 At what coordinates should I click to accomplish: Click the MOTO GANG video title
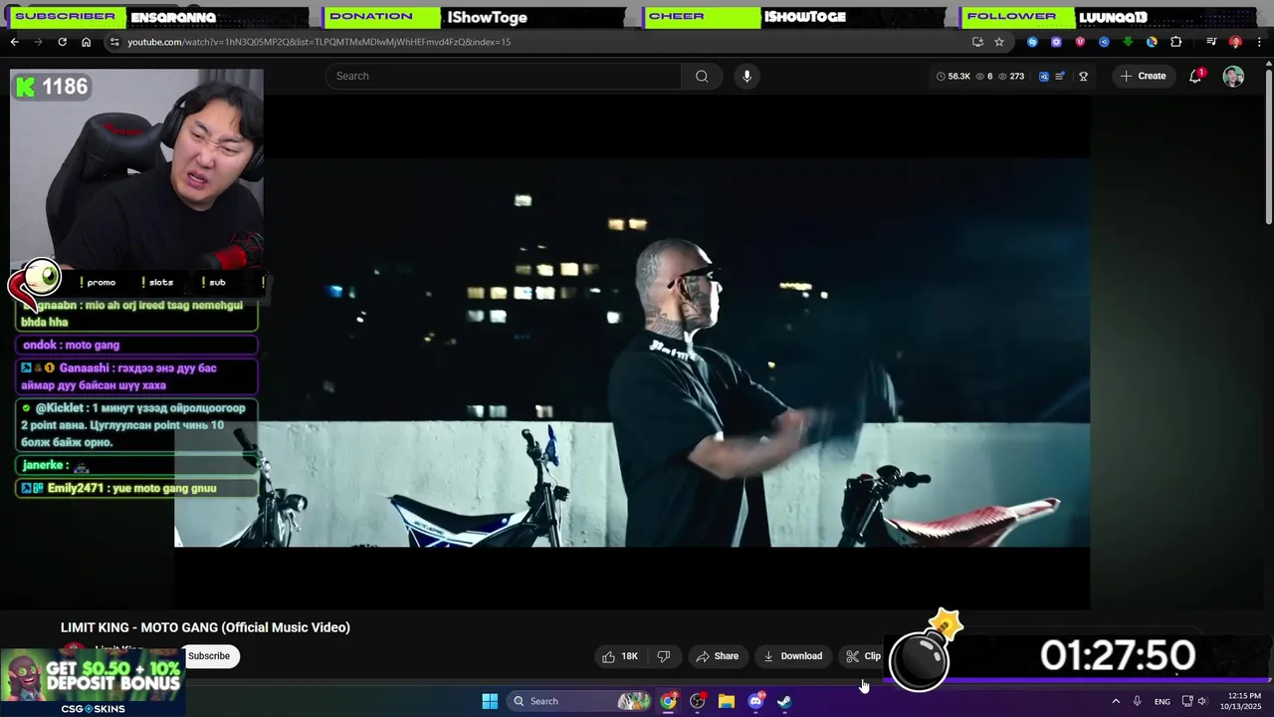[205, 627]
